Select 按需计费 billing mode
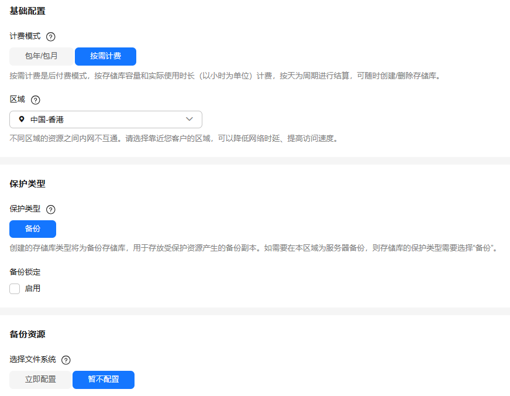The image size is (510, 396). click(x=105, y=56)
